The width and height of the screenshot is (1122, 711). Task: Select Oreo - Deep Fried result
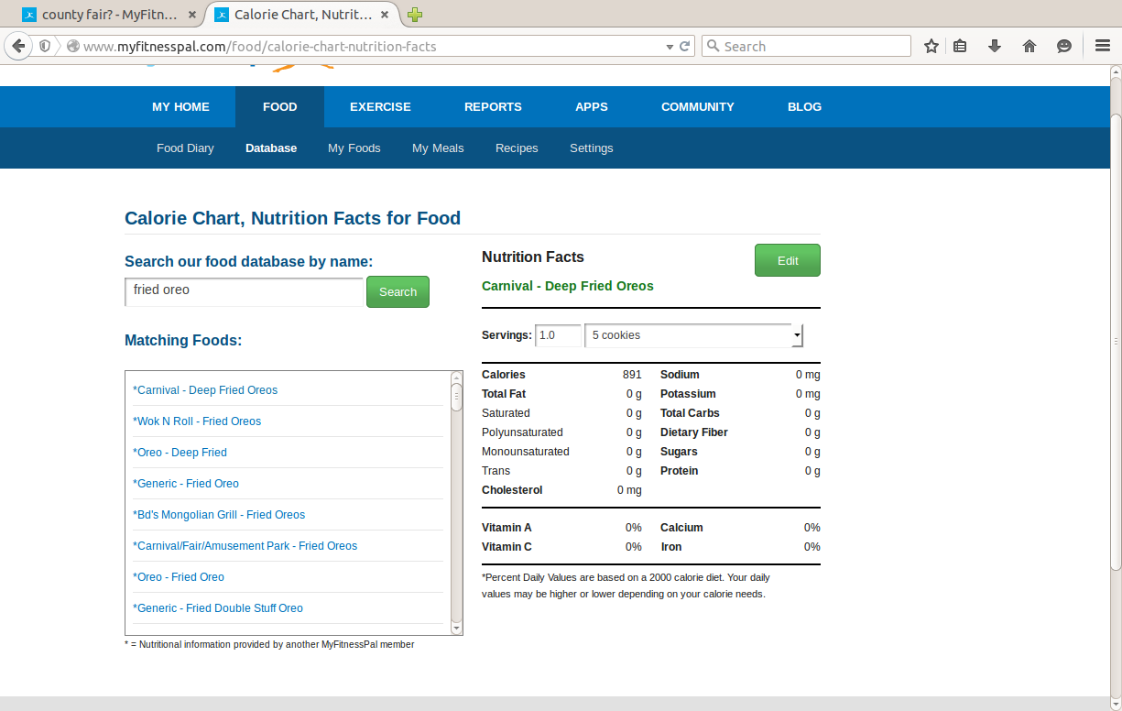coord(180,453)
